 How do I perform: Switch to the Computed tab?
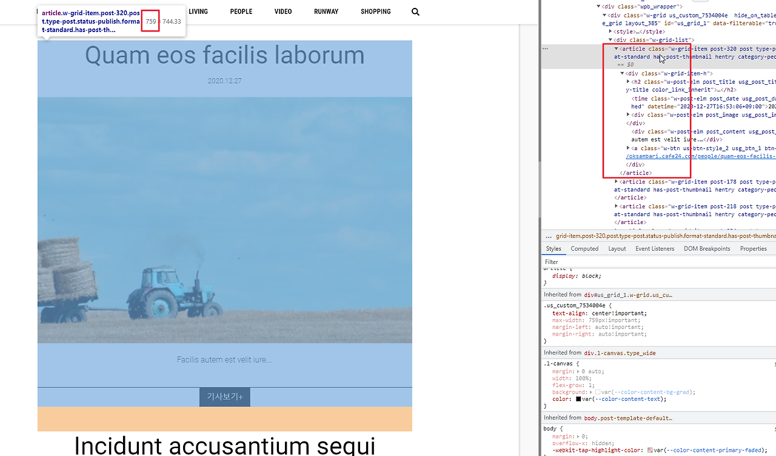(584, 249)
